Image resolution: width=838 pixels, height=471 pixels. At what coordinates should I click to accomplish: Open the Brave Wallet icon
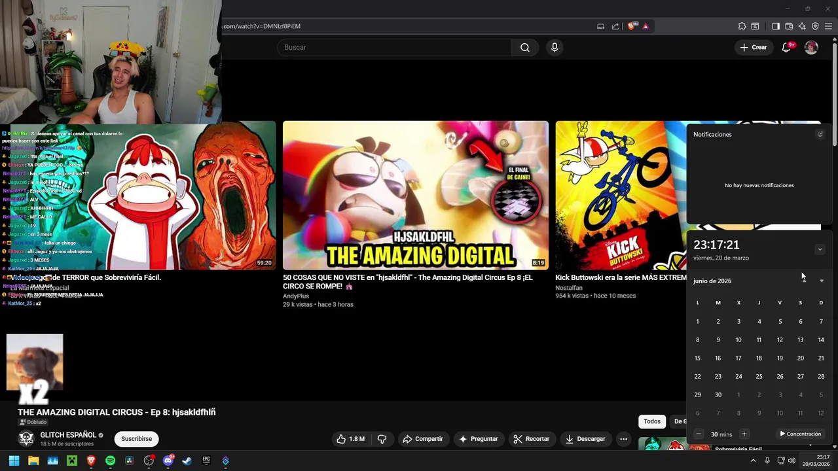[x=789, y=26]
